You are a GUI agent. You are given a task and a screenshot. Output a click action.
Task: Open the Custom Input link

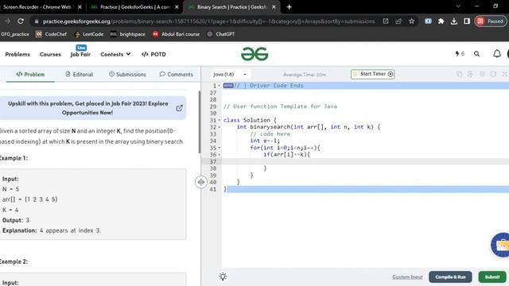407,276
